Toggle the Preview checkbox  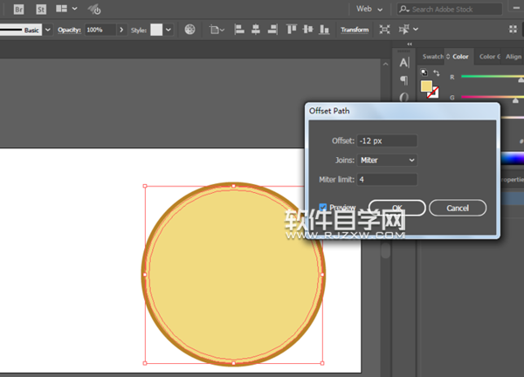coord(323,208)
